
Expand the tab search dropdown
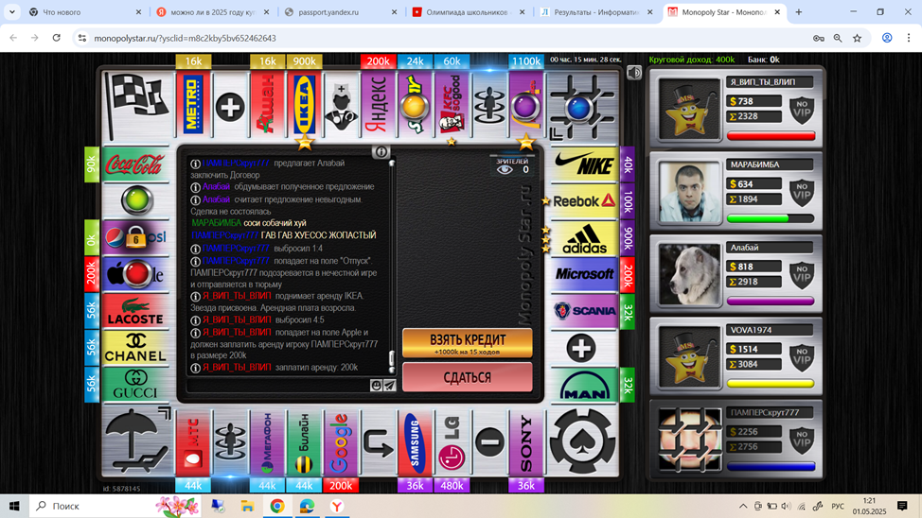[11, 11]
